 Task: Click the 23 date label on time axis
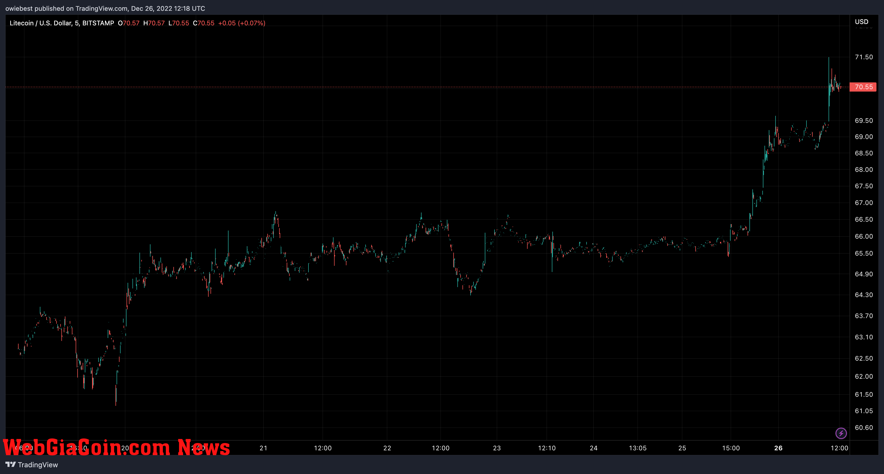coord(497,448)
